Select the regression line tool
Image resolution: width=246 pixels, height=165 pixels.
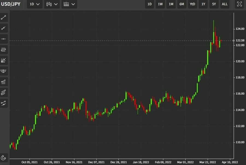coord(4,103)
